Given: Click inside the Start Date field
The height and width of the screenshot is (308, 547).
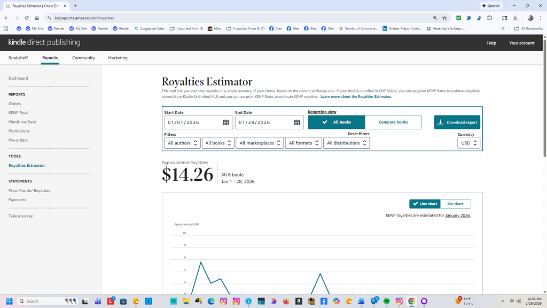Looking at the screenshot, I should click(x=192, y=122).
